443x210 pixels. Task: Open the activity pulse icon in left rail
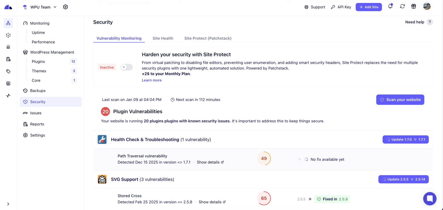pos(8,96)
